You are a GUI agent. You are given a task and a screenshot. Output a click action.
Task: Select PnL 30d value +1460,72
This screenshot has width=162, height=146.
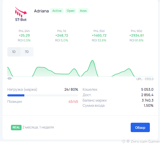click(99, 35)
